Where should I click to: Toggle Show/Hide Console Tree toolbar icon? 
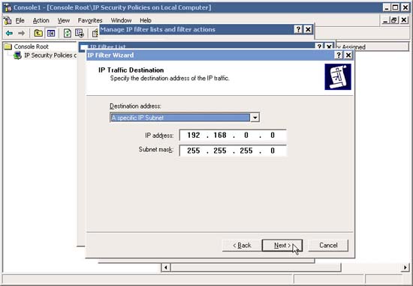point(51,33)
